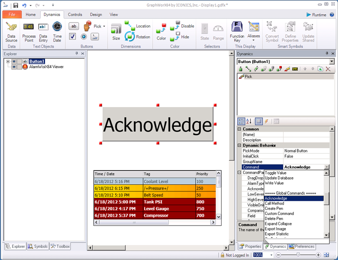
Task: Toggle visibility of Button1 in Explorer
Action: [x=15, y=61]
